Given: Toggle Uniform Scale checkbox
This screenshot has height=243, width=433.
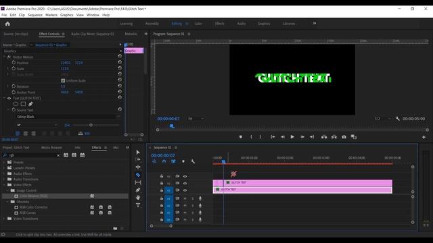Looking at the screenshot, I should point(63,80).
